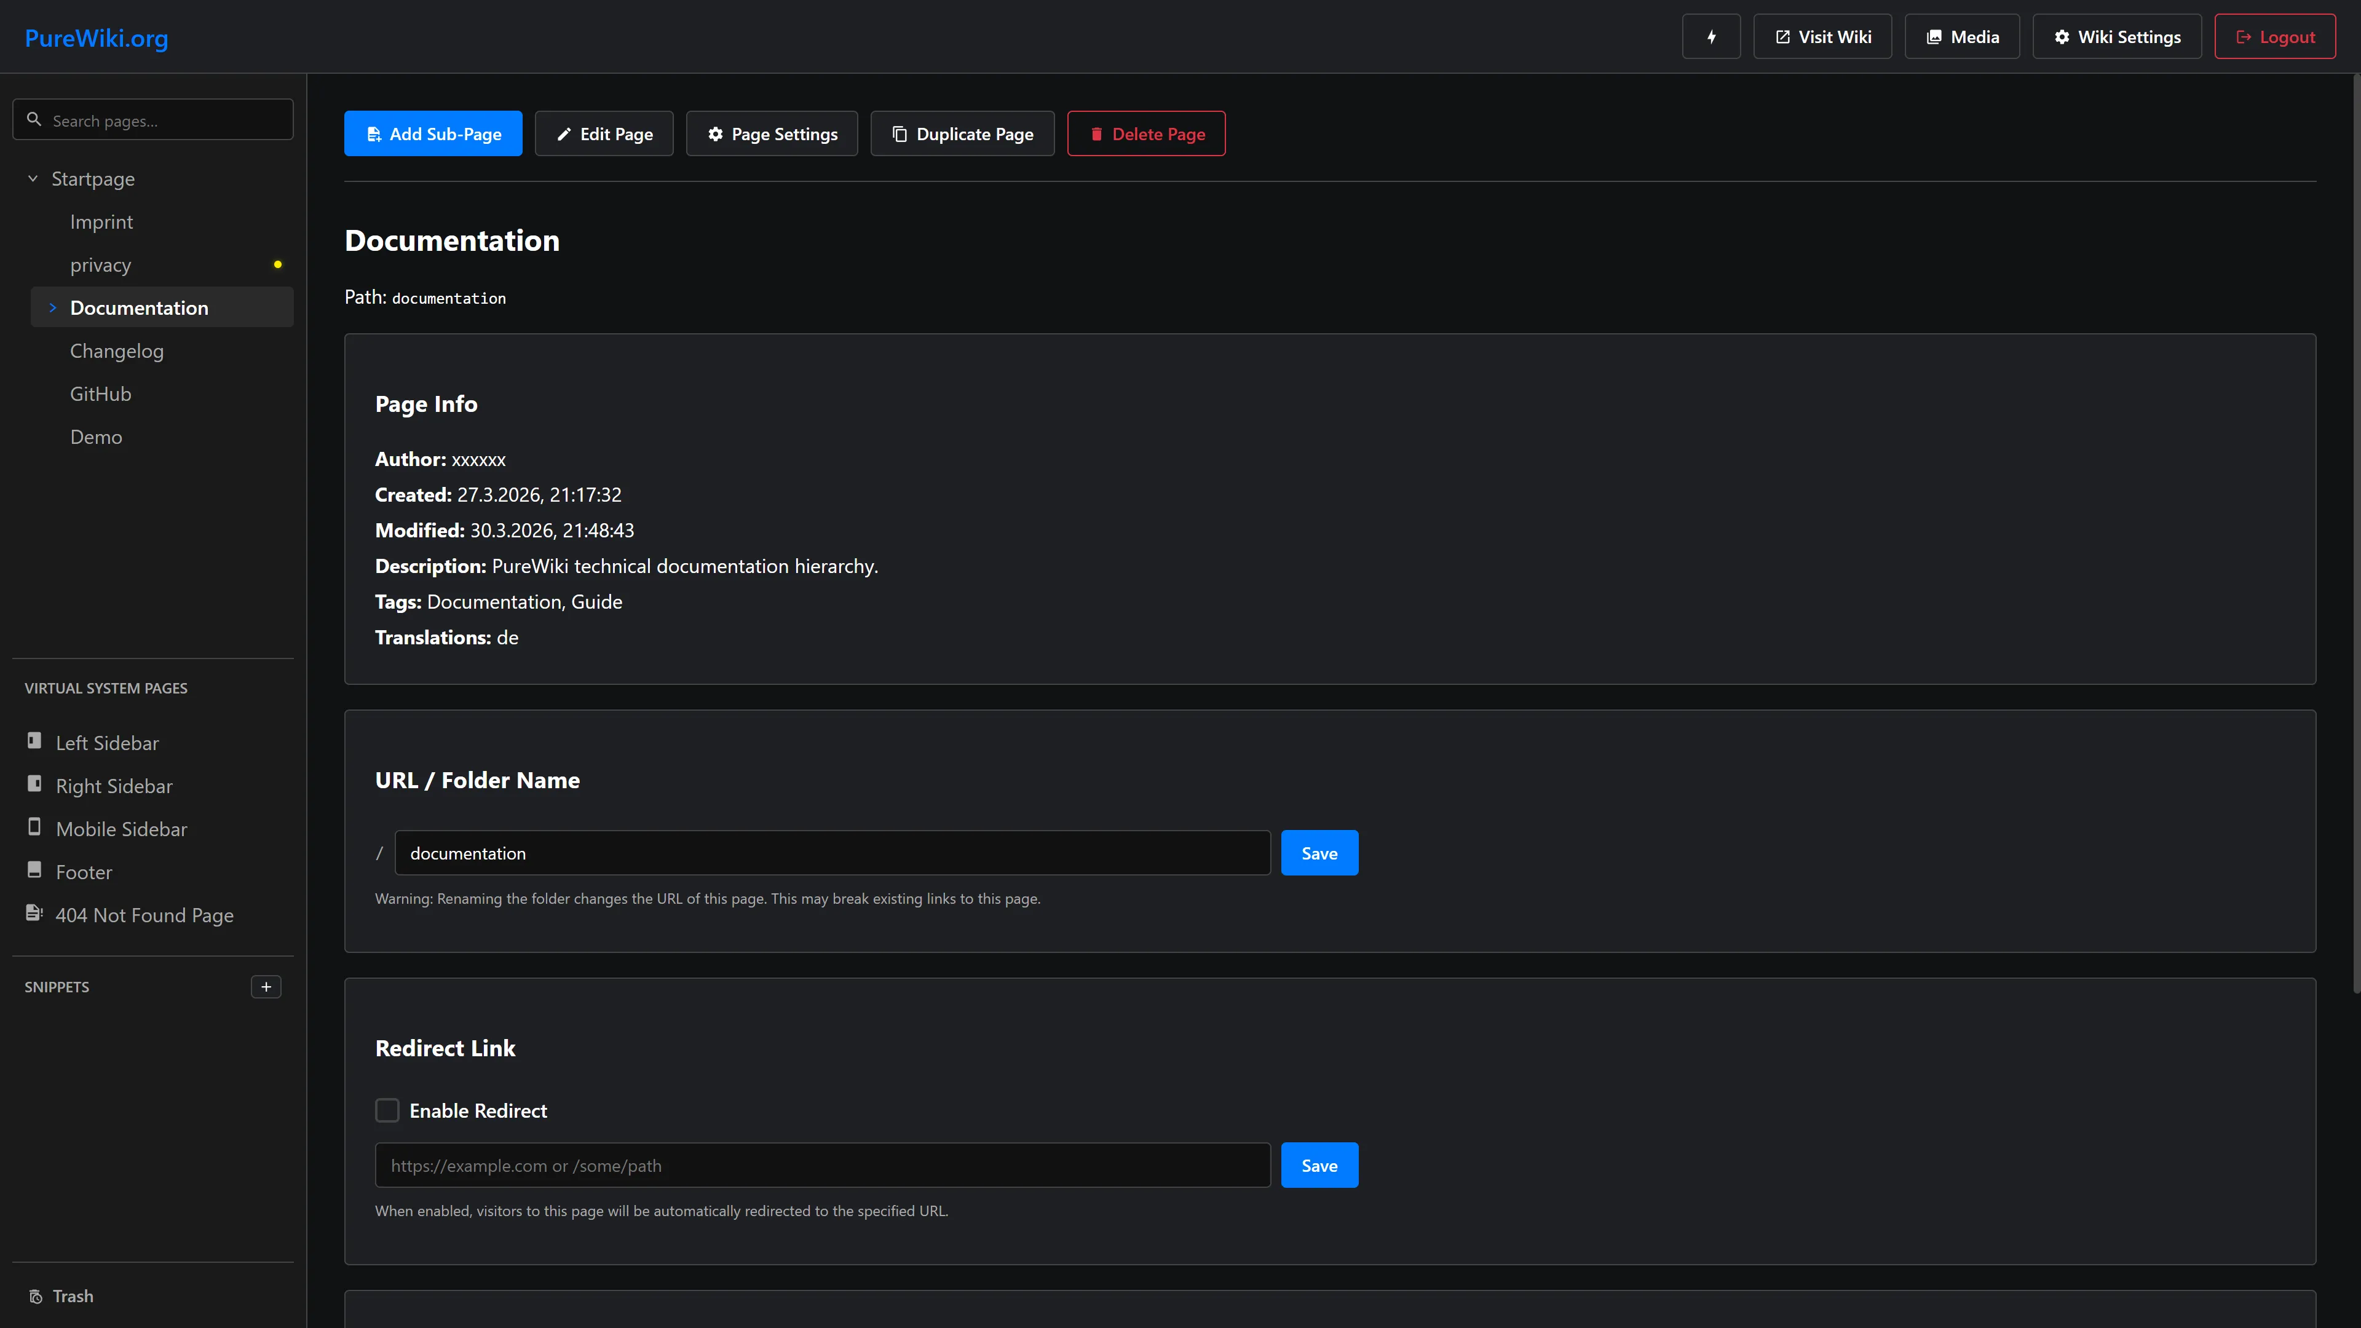The width and height of the screenshot is (2361, 1328).
Task: Open the Footer system page
Action: (84, 872)
